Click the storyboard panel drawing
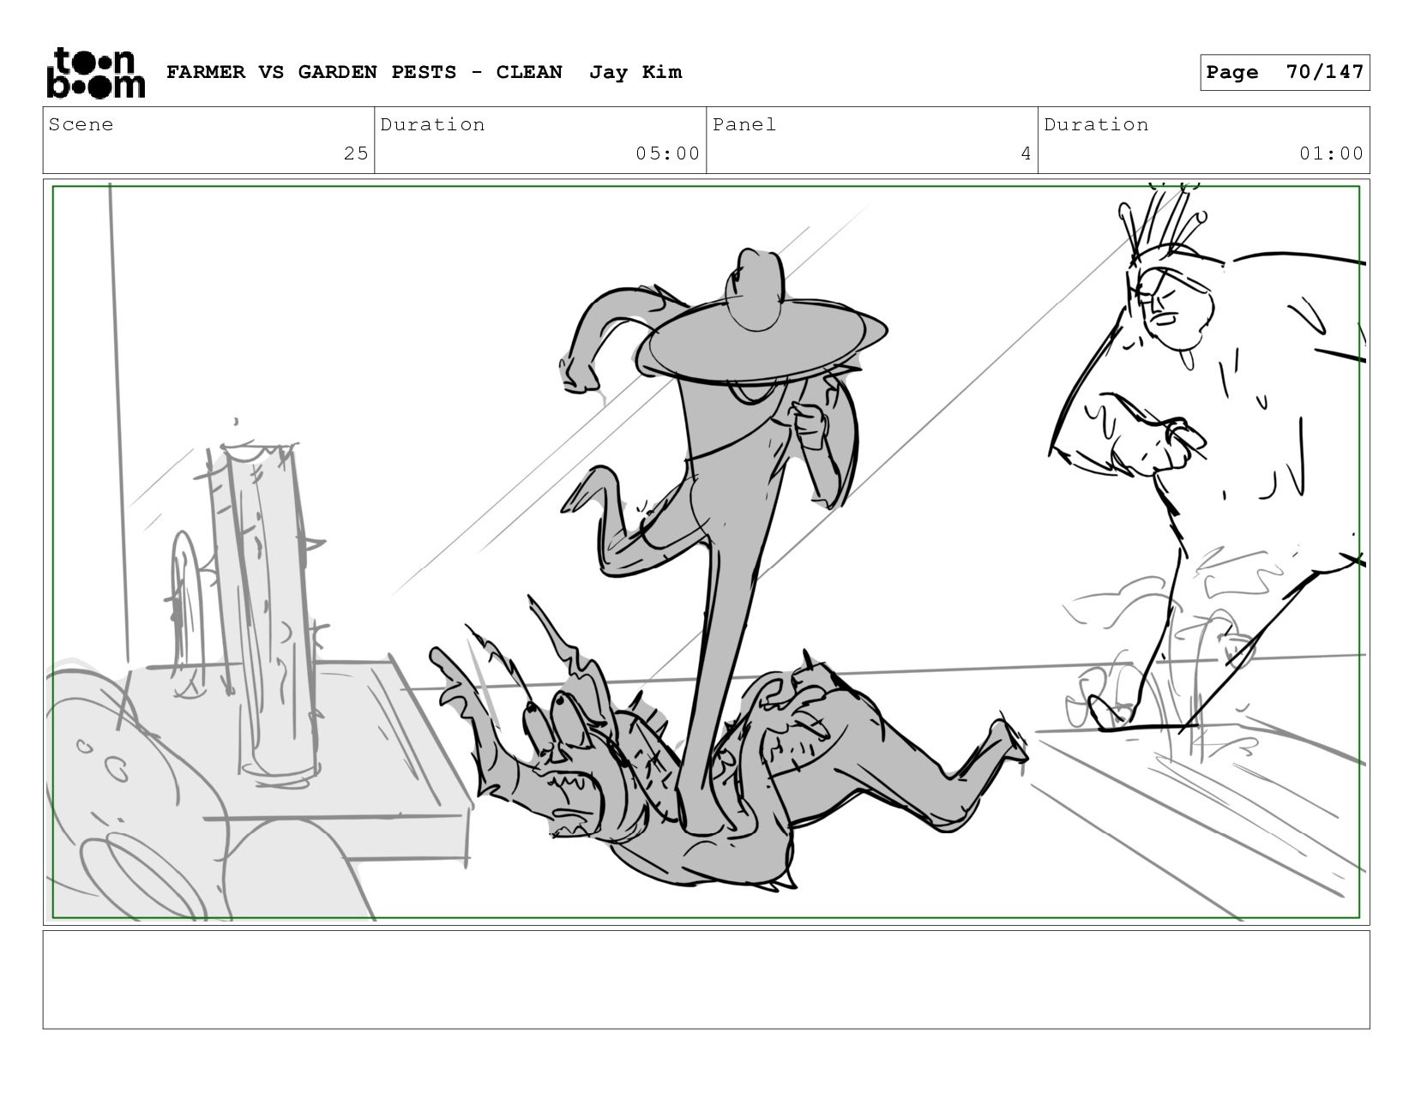 click(x=707, y=552)
